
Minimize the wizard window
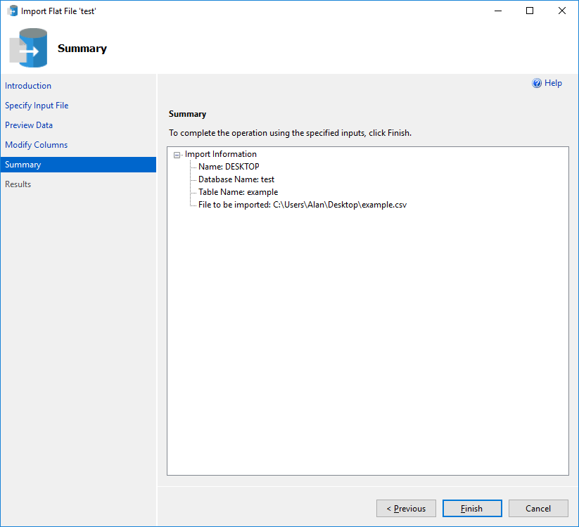(498, 11)
